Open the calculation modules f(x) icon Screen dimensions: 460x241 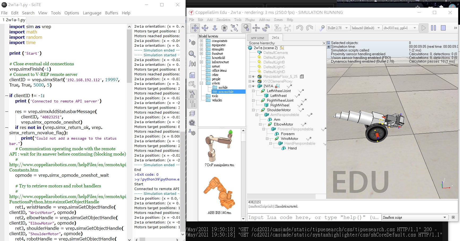pyautogui.click(x=192, y=64)
